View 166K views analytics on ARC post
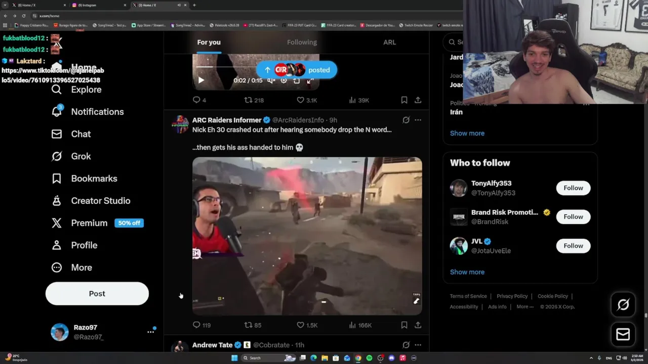648x364 pixels. (x=360, y=325)
